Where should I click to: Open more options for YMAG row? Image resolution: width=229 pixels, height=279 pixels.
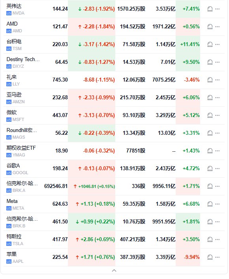coord(218,151)
